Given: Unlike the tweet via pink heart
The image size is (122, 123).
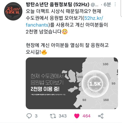Looking at the screenshot, I should point(77,116).
